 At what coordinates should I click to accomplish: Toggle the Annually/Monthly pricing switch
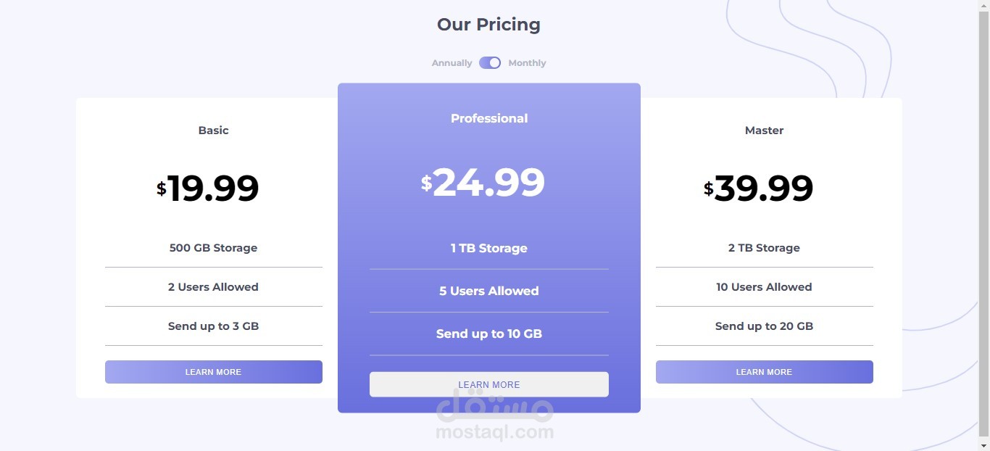click(x=490, y=63)
